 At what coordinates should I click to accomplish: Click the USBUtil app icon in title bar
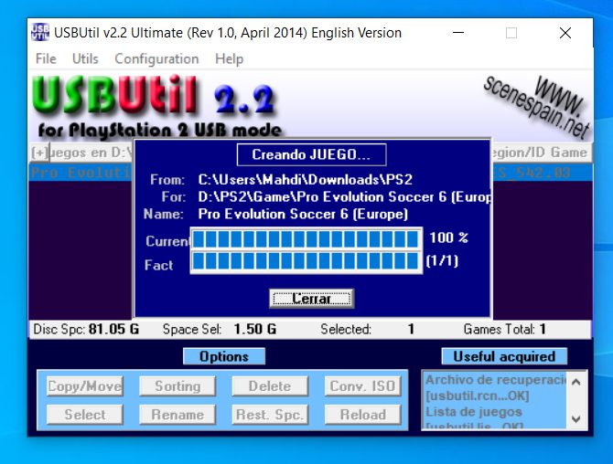click(x=40, y=32)
